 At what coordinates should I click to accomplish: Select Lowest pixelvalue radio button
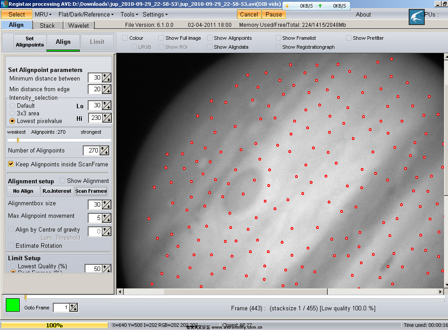point(12,121)
